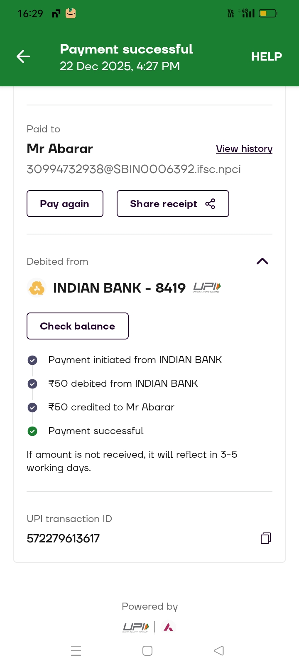Open recent apps with the menu navigation button

coord(76,651)
